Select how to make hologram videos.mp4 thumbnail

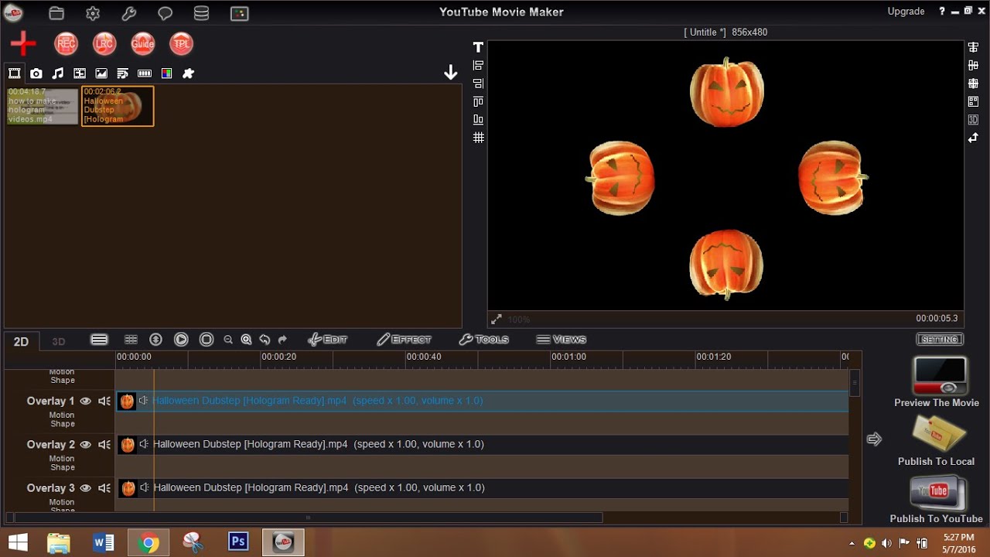(x=43, y=106)
